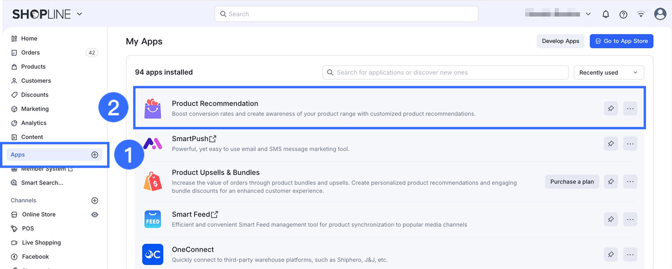The image size is (672, 269).
Task: Pin the Product Recommendation app
Action: point(611,108)
